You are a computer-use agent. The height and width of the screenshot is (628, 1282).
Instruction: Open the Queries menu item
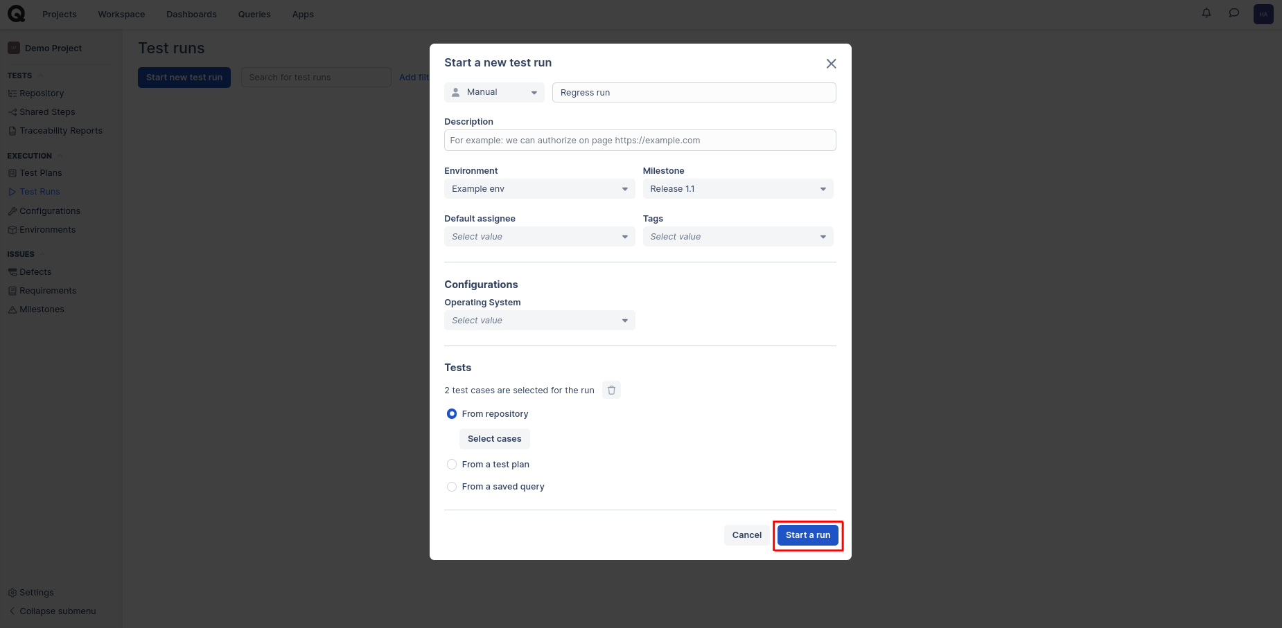pyautogui.click(x=254, y=15)
